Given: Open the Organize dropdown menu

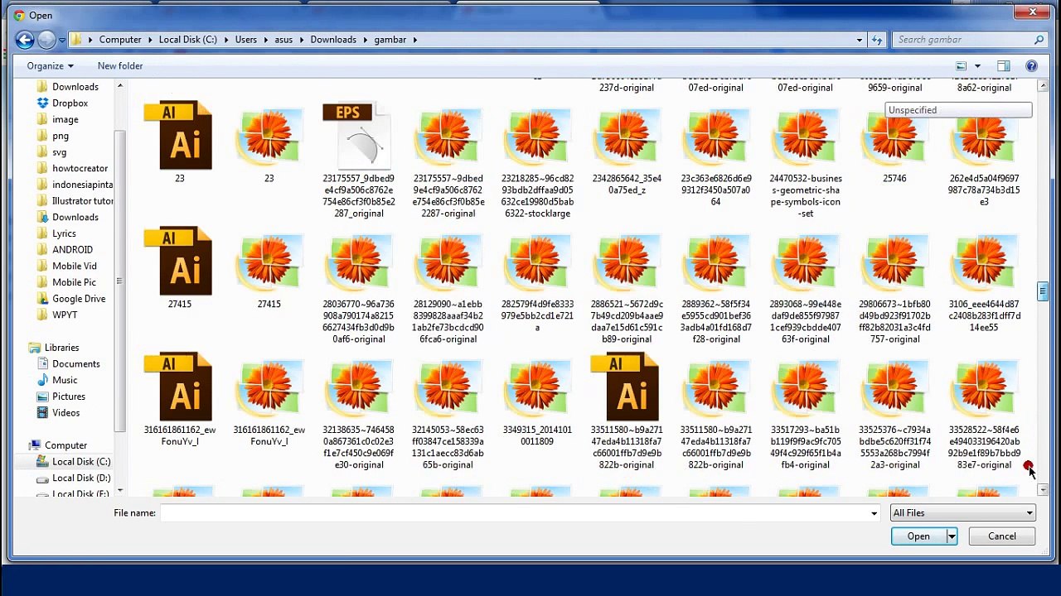Looking at the screenshot, I should pos(50,65).
